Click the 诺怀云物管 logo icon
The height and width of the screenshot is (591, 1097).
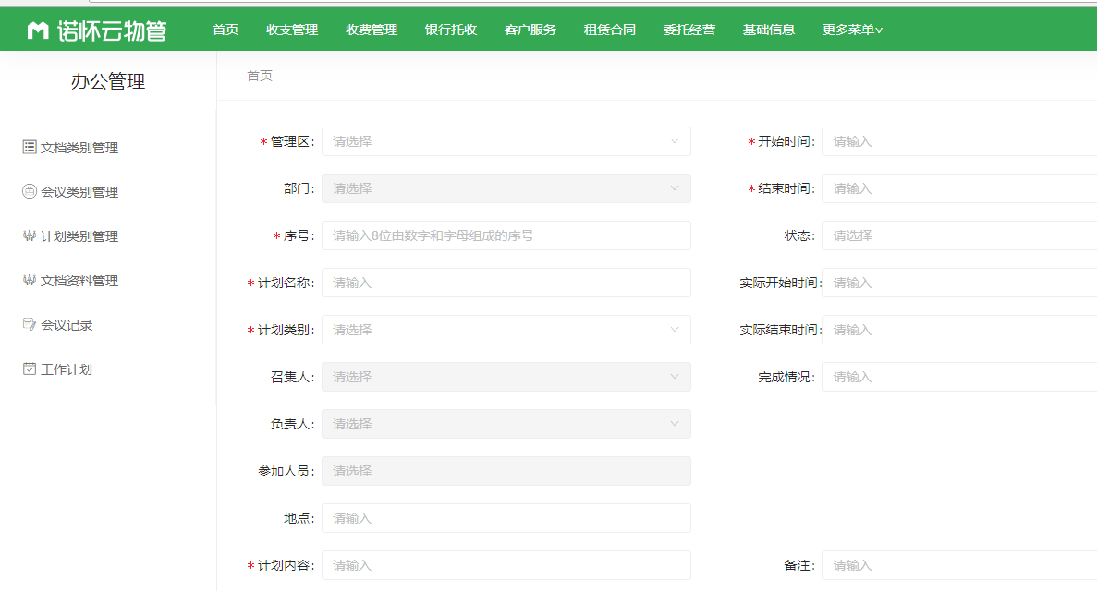tap(38, 30)
